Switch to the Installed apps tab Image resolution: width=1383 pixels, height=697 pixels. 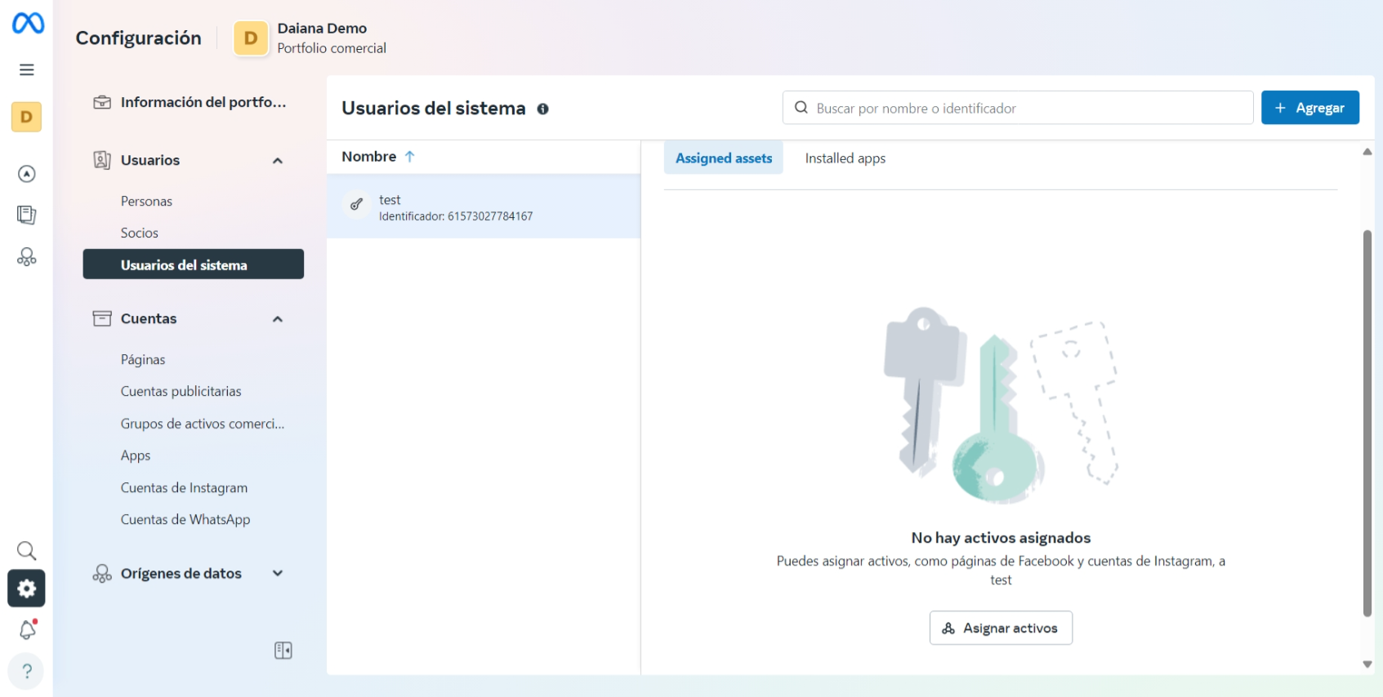coord(845,158)
